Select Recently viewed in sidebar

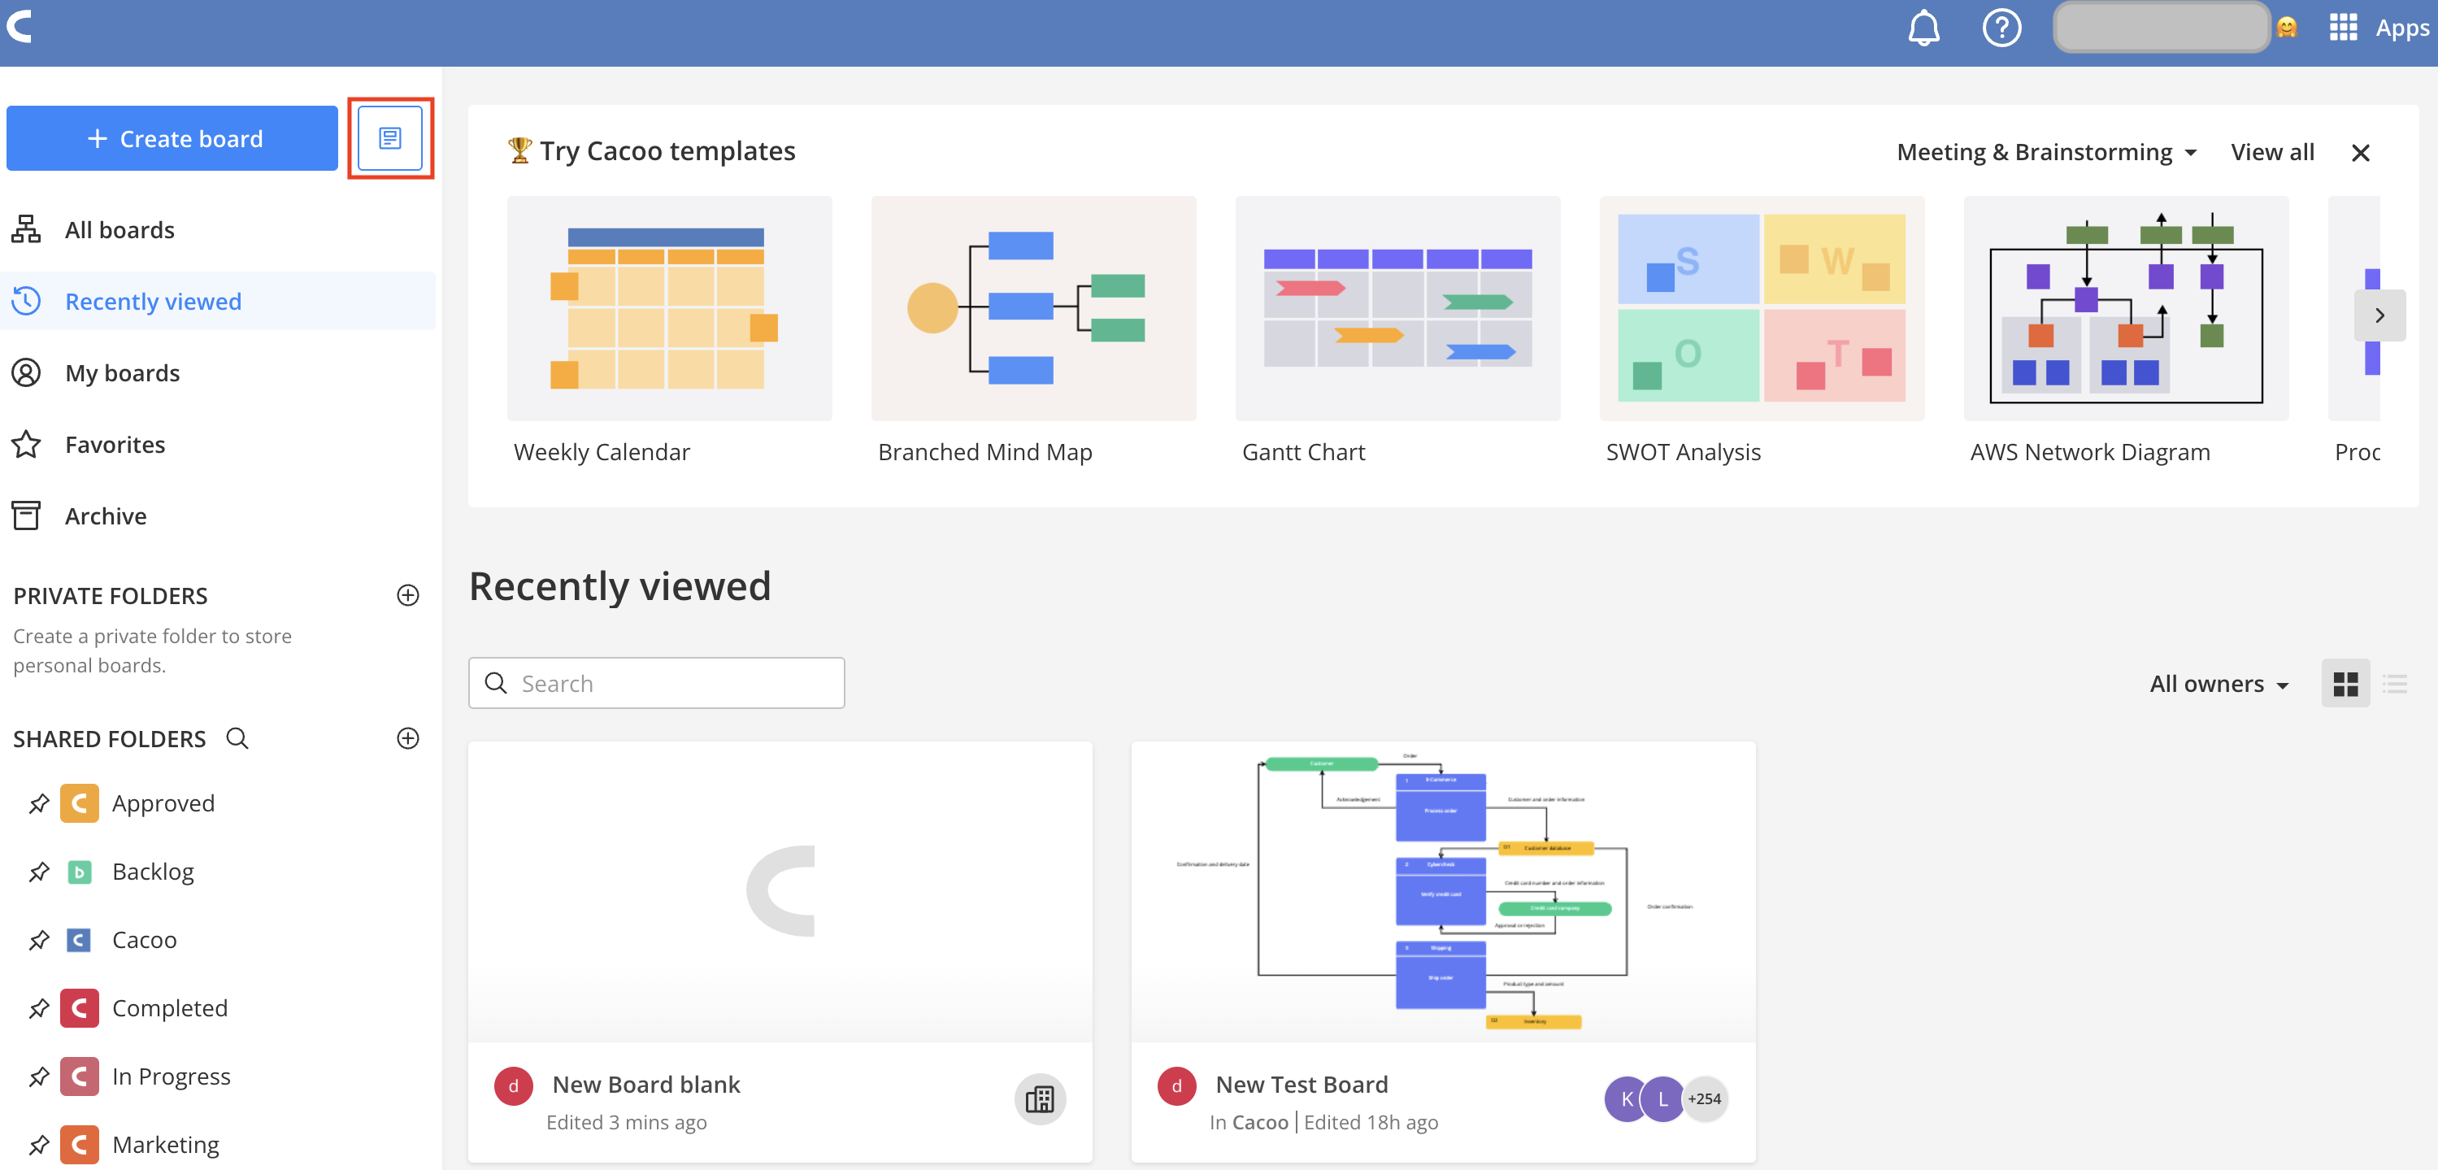tap(219, 301)
